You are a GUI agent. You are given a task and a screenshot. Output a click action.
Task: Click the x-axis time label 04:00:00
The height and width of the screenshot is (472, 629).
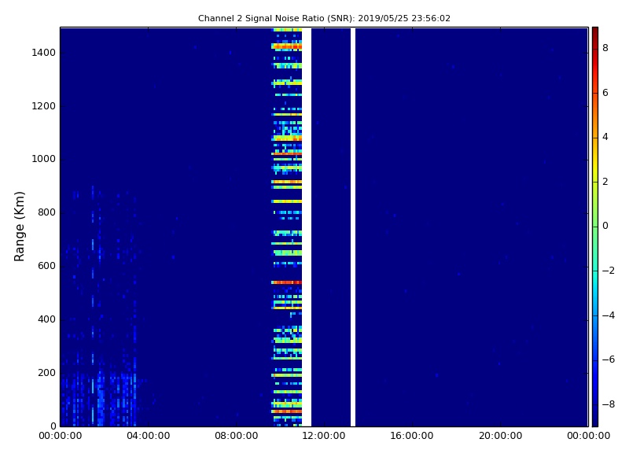click(149, 436)
